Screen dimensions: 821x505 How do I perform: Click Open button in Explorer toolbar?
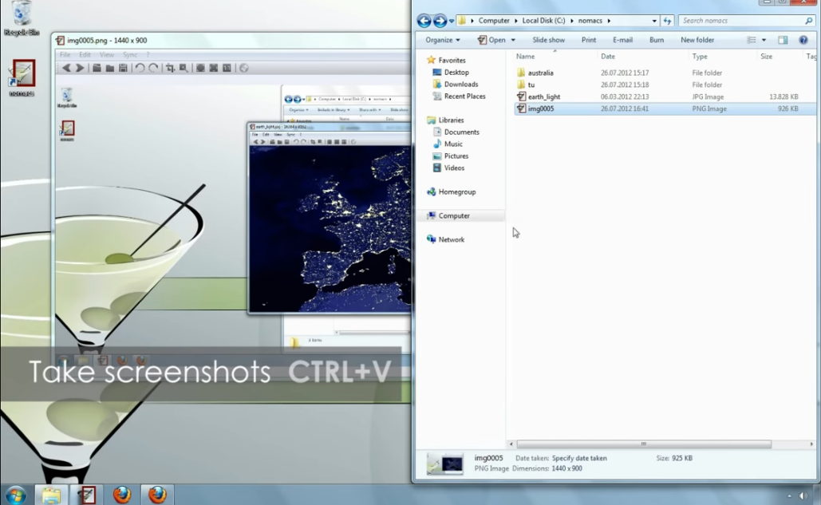pos(491,40)
